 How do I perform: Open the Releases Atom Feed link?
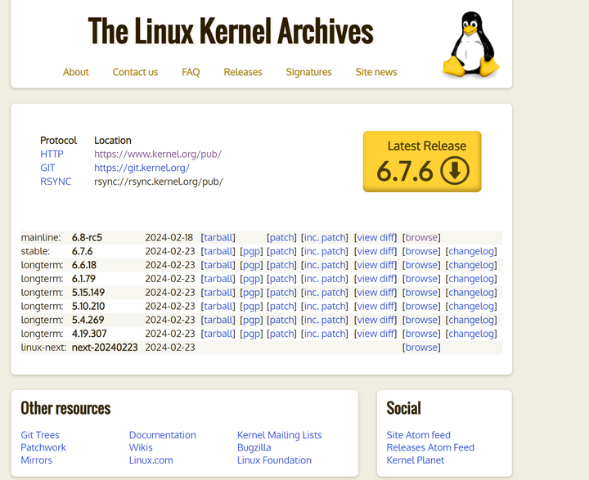(x=430, y=447)
